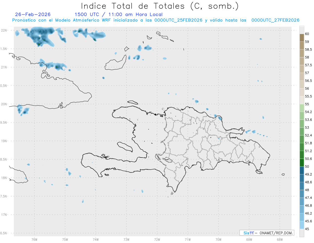Click the colorbar value '53'
Screen dimensions: 314x243
307,128
